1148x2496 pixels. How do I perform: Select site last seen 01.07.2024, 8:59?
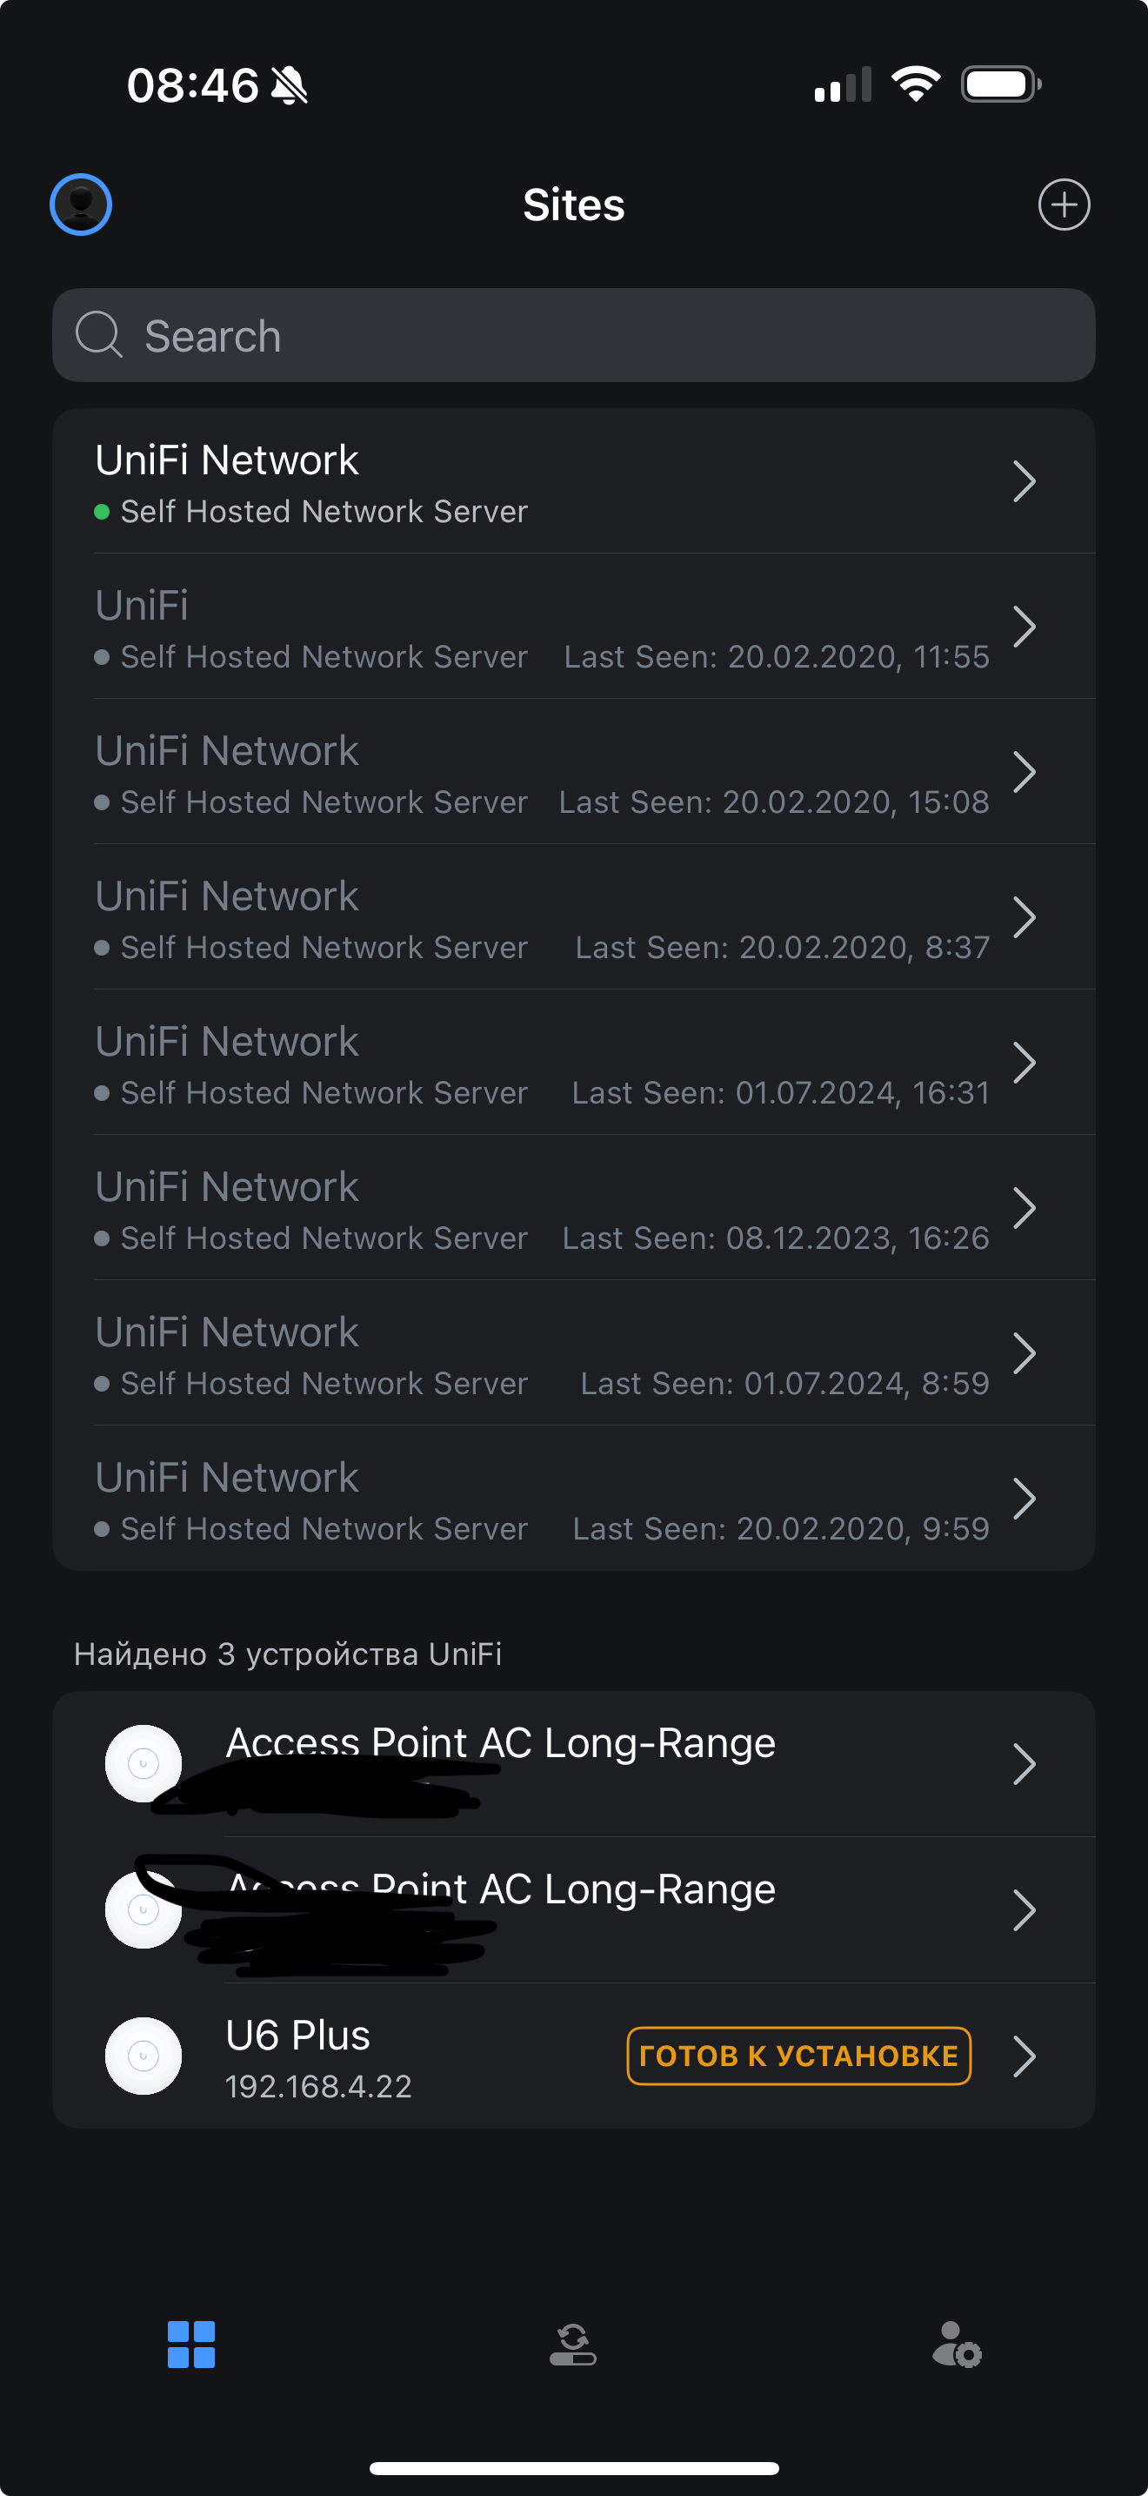click(573, 1353)
